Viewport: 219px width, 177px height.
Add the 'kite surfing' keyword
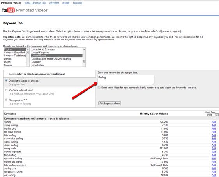click(214, 135)
